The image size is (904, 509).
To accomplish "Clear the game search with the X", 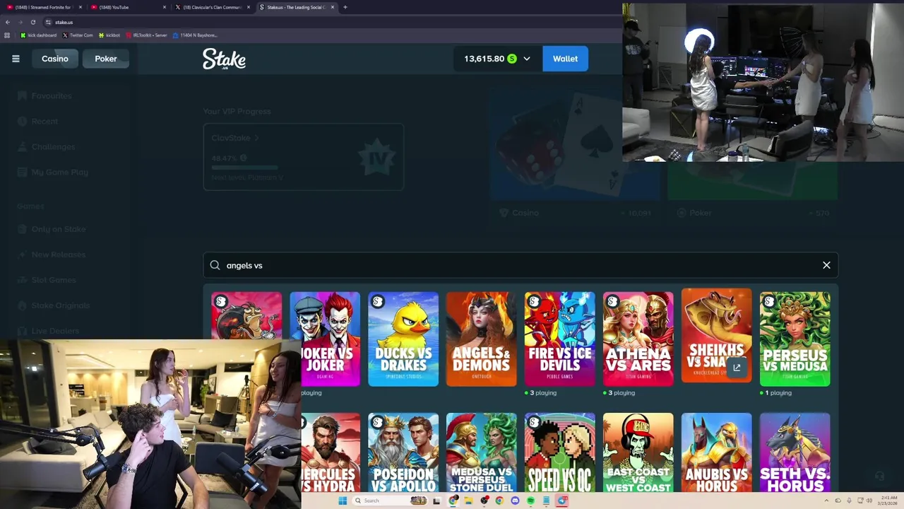I will point(826,265).
